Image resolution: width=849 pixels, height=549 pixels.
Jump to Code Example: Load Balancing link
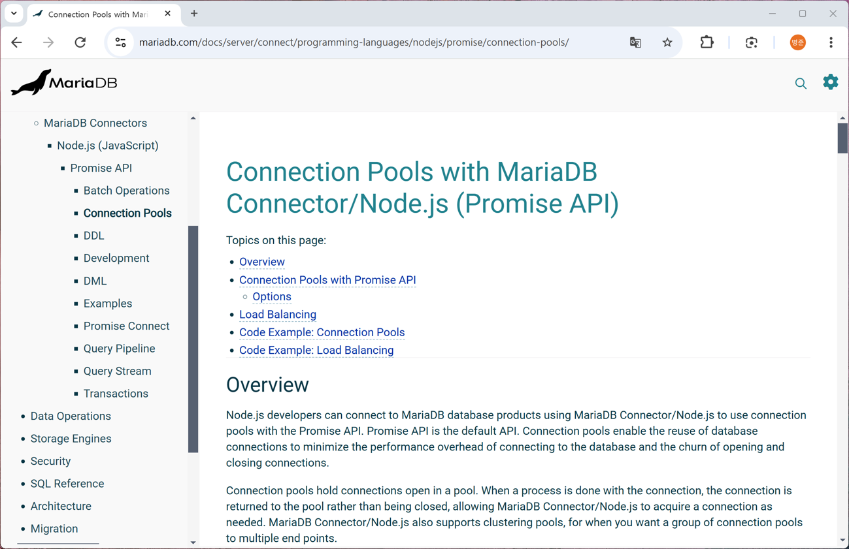click(x=316, y=351)
